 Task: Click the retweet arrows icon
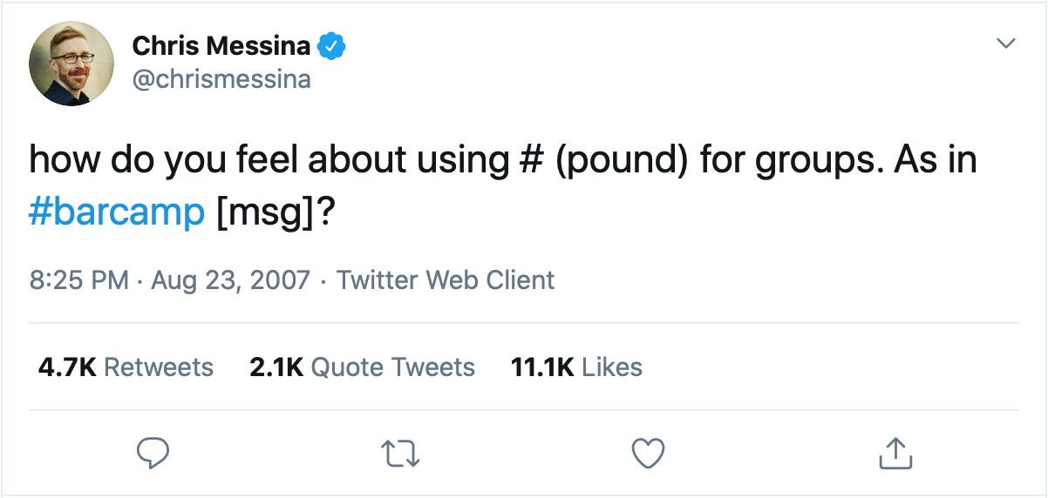(399, 453)
